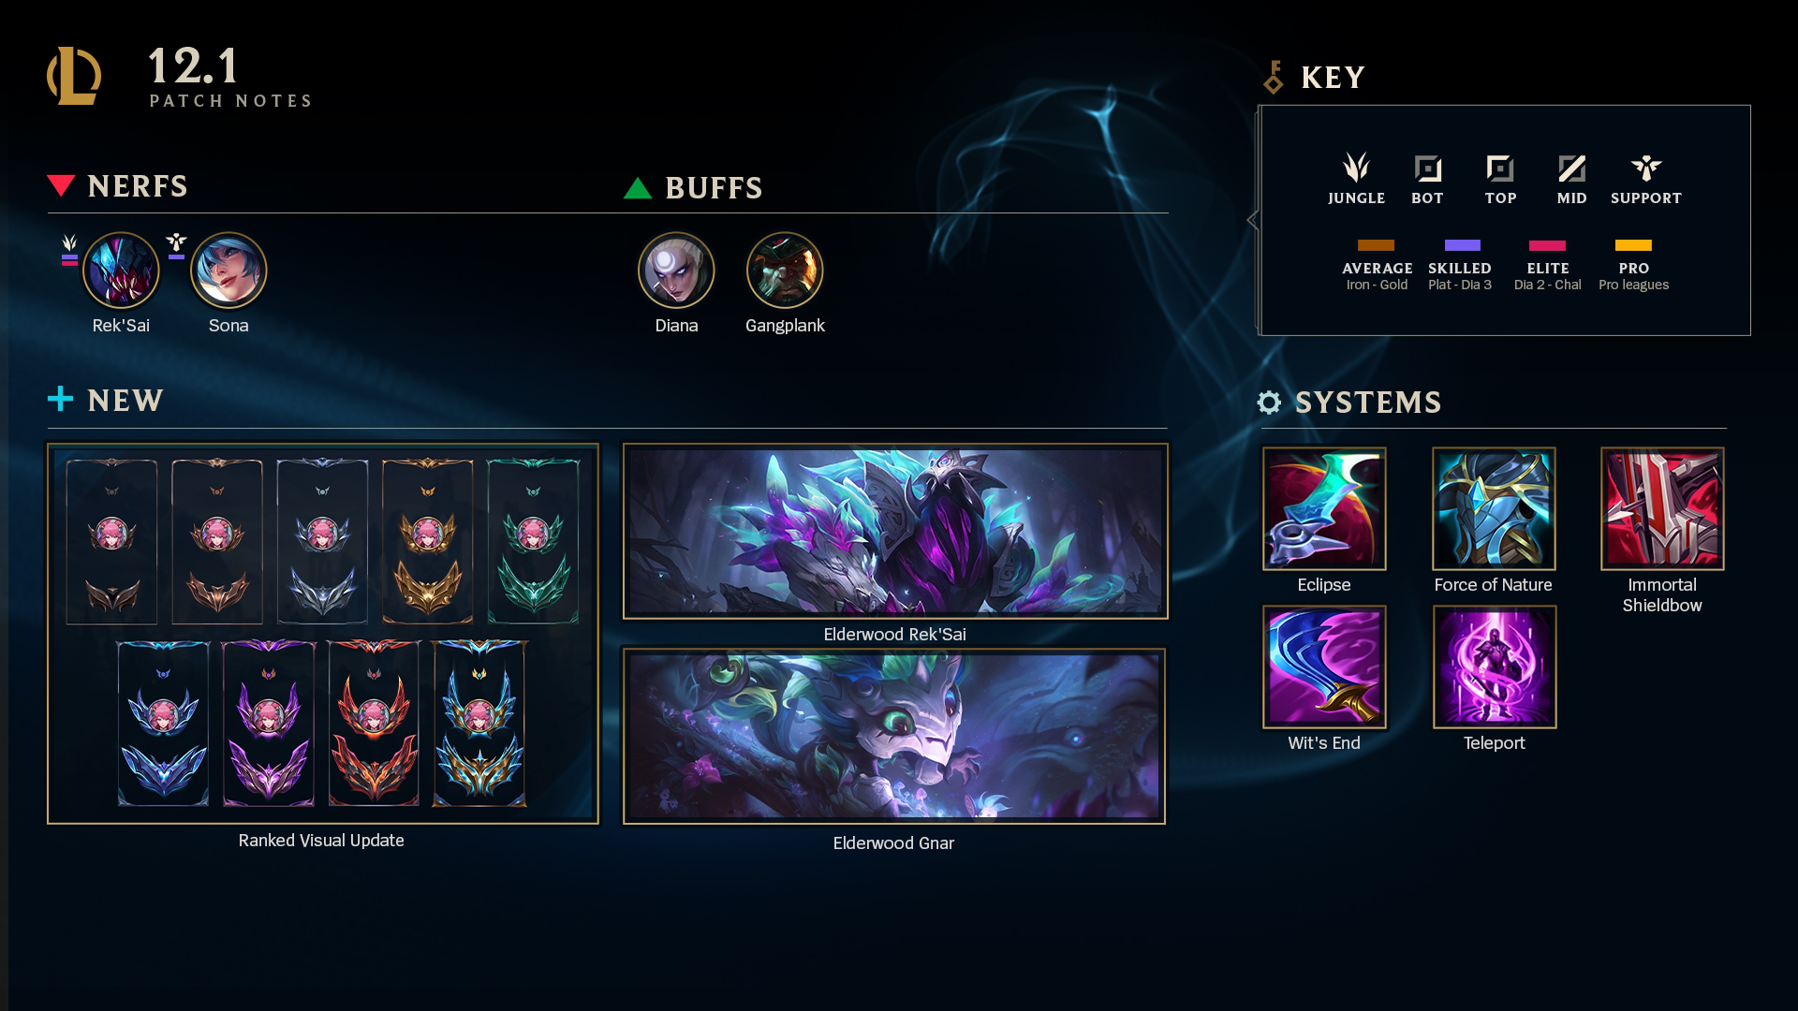
Task: Select the Eclipse item icon
Action: pyautogui.click(x=1324, y=508)
